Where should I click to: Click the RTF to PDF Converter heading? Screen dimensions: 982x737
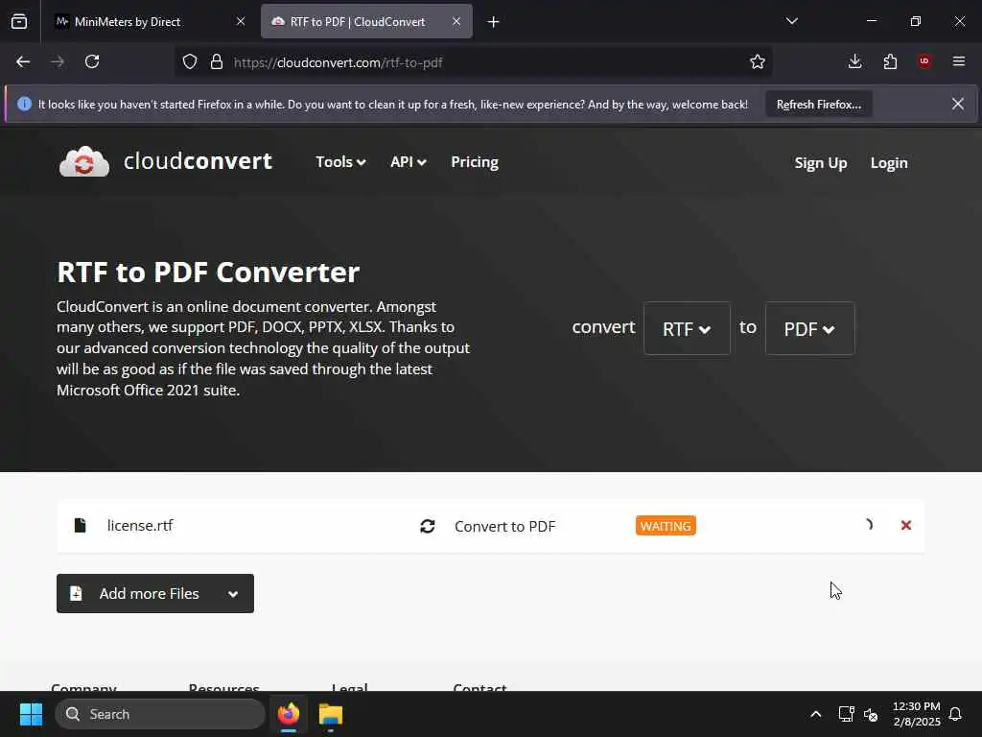pyautogui.click(x=208, y=272)
